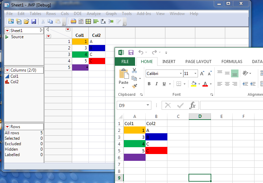
Task: Click Excel Undo arrow
Action: (x=141, y=52)
